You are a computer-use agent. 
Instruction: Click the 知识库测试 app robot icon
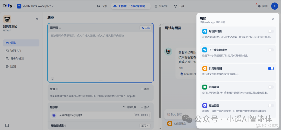[x=7, y=19]
